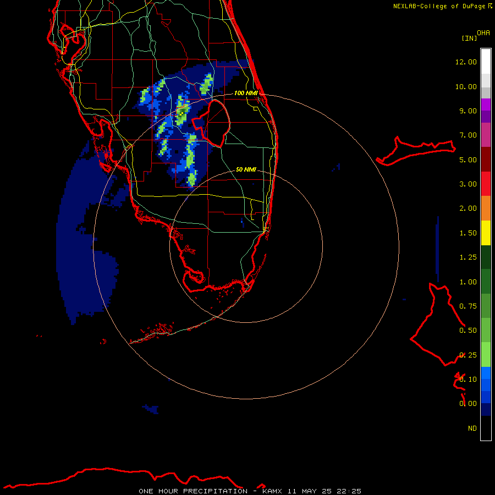Pick the yellow swatch at 1.50

[486, 233]
